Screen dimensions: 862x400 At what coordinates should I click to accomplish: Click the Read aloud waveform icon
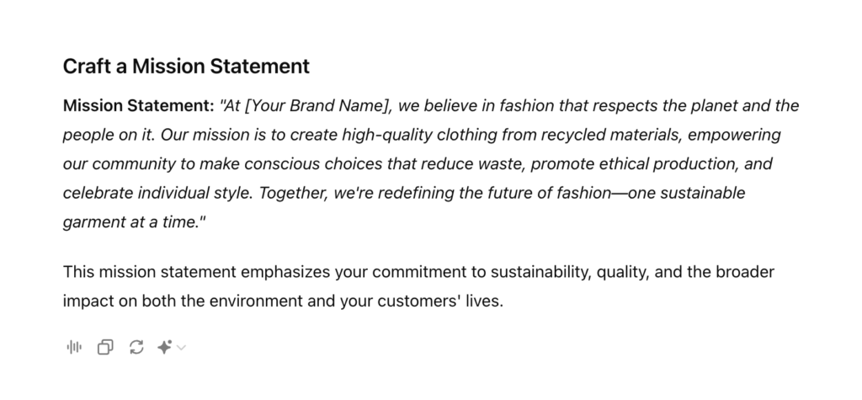74,347
